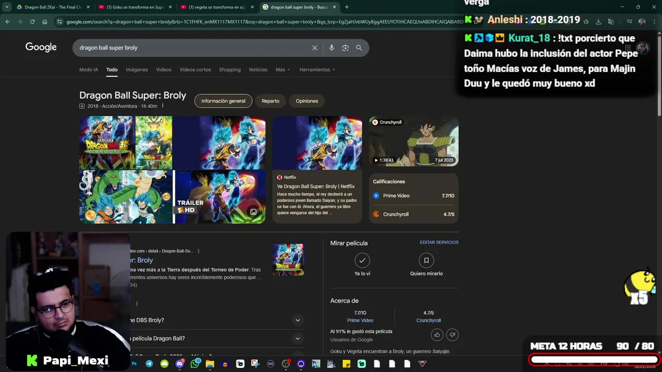Select the Información general chip

[223, 101]
